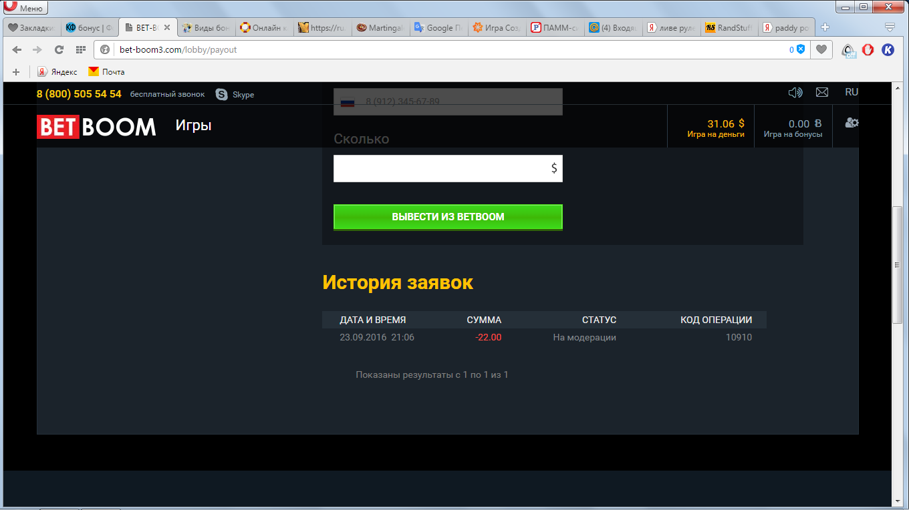This screenshot has height=510, width=909.
Task: Click ВЫВЕСТИ ИЗ BETBOOM button
Action: coord(448,217)
